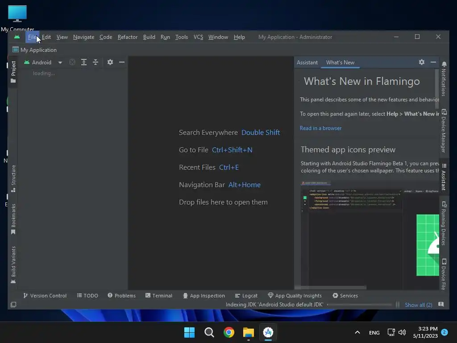Open the TODO tool window
The width and height of the screenshot is (457, 343).
(87, 296)
